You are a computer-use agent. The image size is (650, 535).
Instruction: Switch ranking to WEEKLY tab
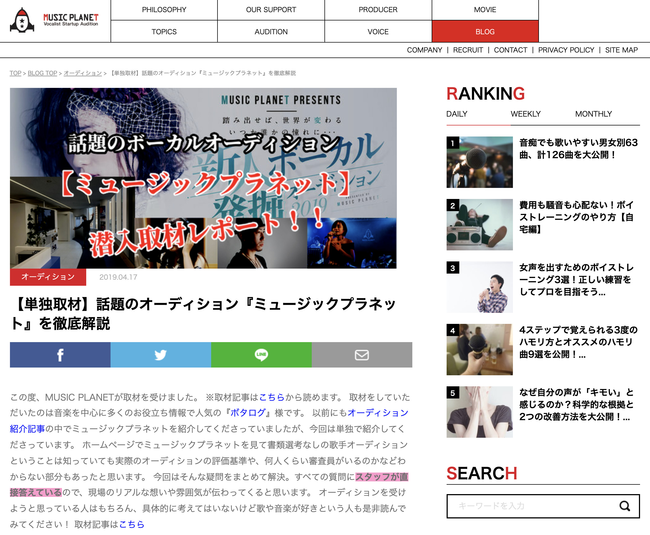[525, 114]
